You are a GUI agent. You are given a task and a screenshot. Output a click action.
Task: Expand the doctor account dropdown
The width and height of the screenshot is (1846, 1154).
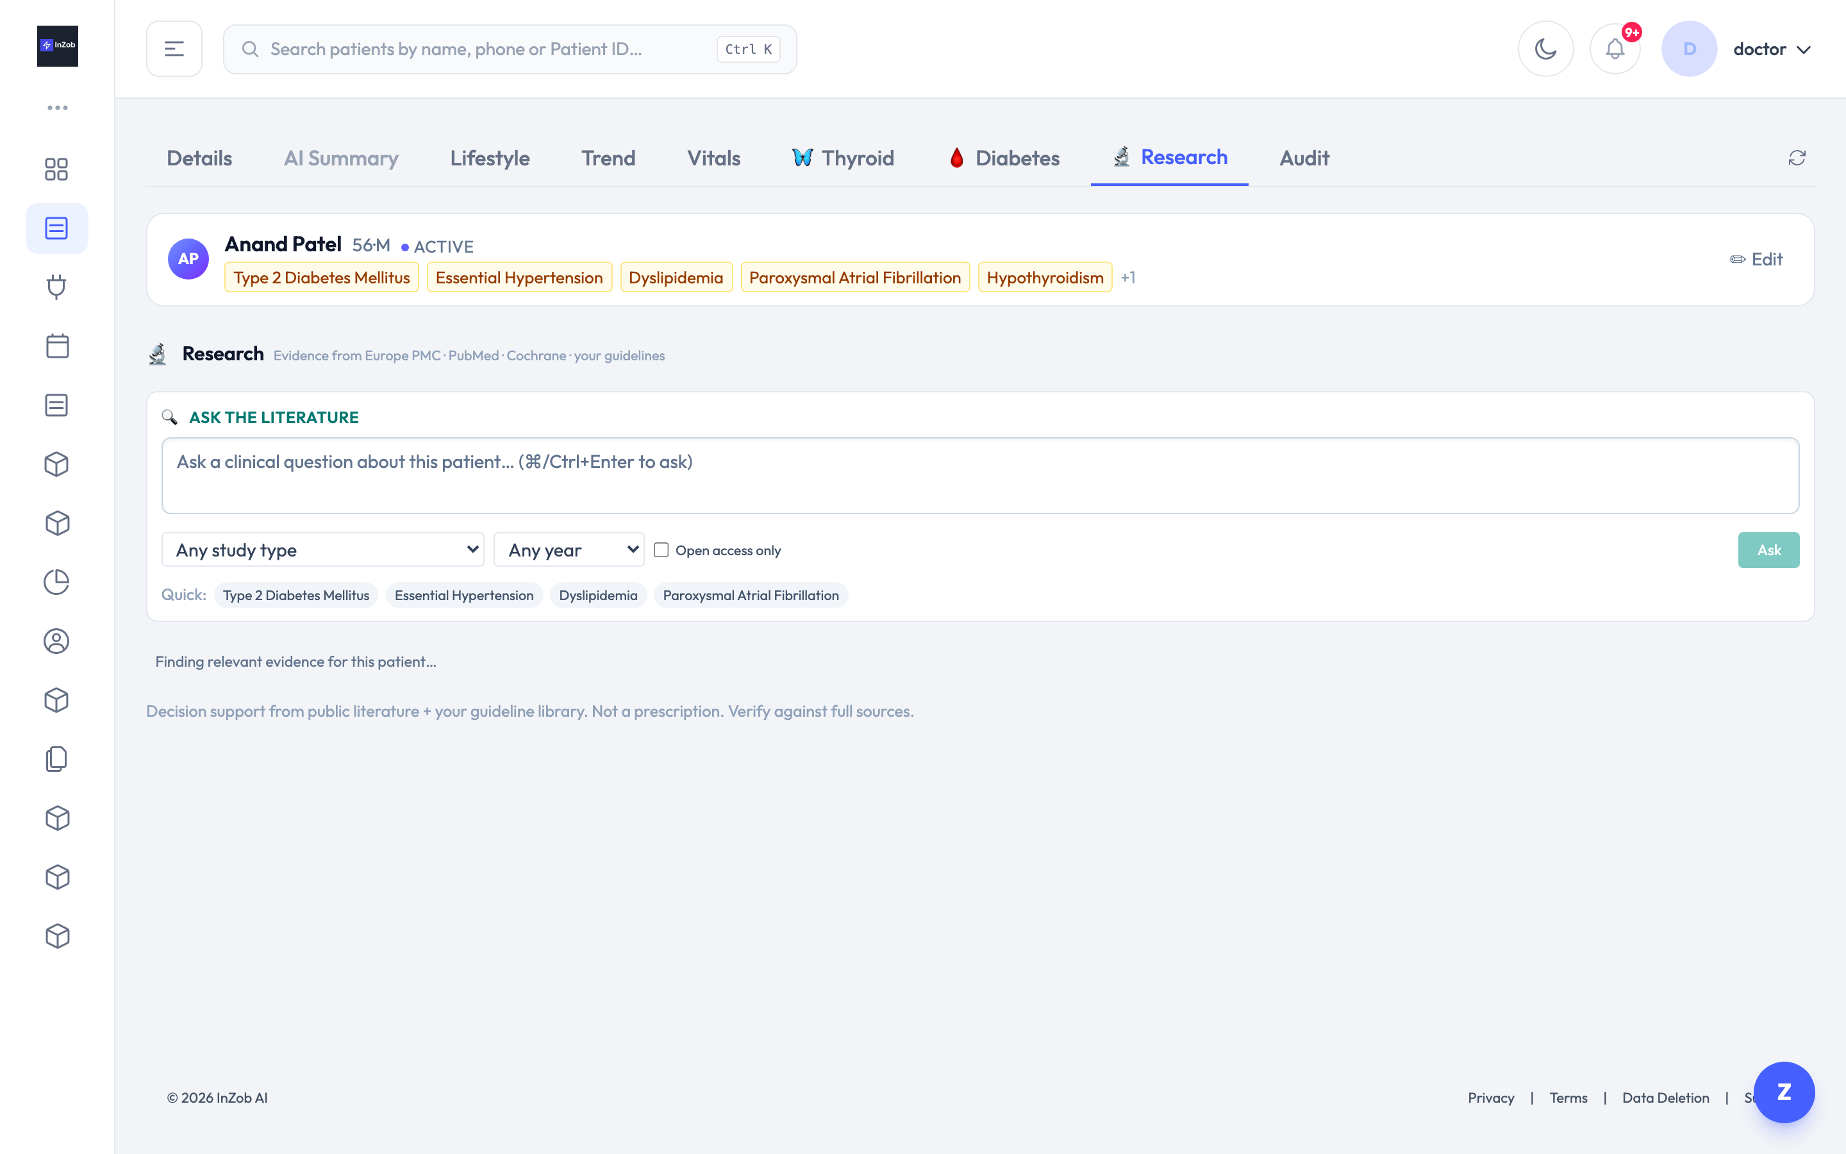coord(1771,49)
